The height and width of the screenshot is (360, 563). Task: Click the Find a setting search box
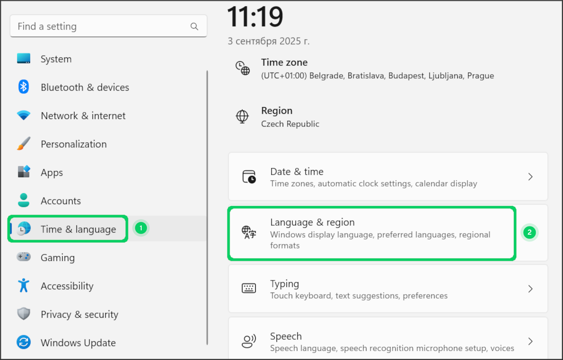coord(100,27)
